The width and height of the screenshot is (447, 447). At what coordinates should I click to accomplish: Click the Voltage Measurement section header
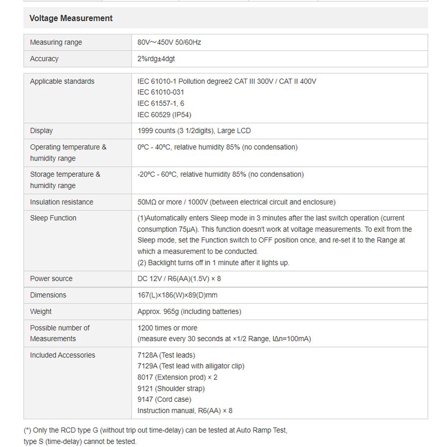point(71,18)
